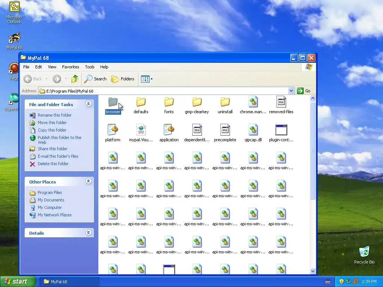The height and width of the screenshot is (287, 383).
Task: Click the magnifier icon in system tray
Action: point(355,282)
